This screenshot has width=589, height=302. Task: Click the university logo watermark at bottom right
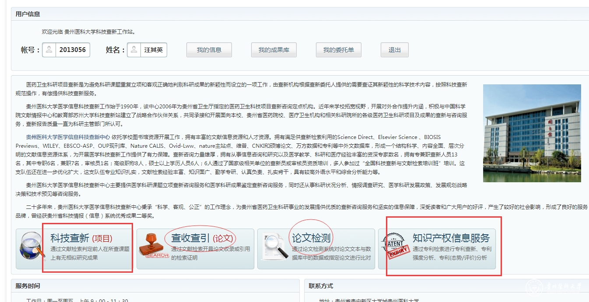coord(555,287)
